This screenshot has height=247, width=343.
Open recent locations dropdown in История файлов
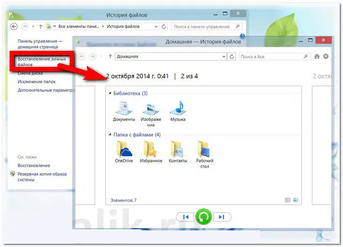pos(33,26)
